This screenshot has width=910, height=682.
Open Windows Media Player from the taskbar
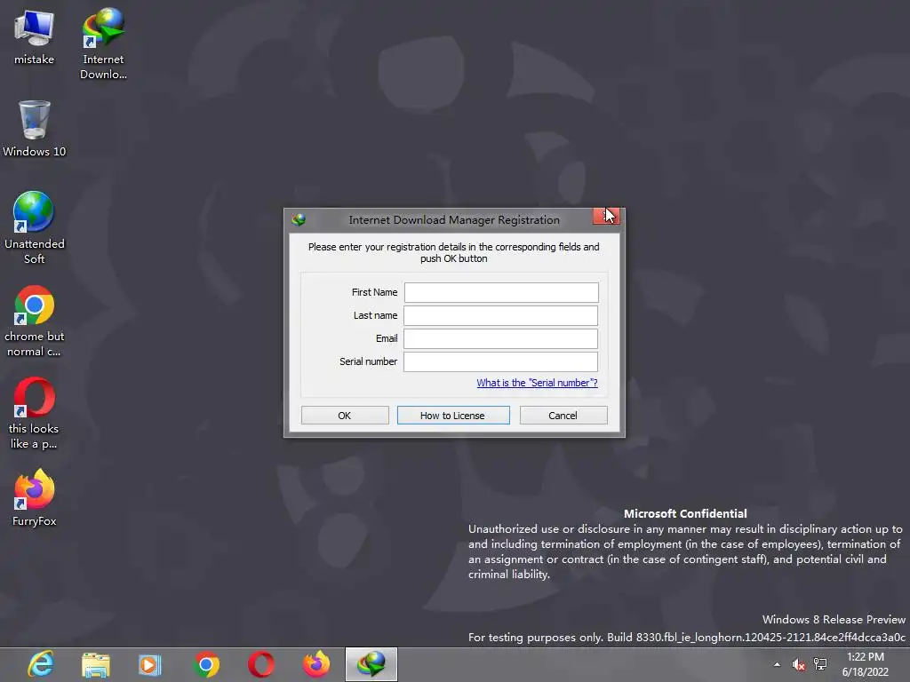[149, 664]
